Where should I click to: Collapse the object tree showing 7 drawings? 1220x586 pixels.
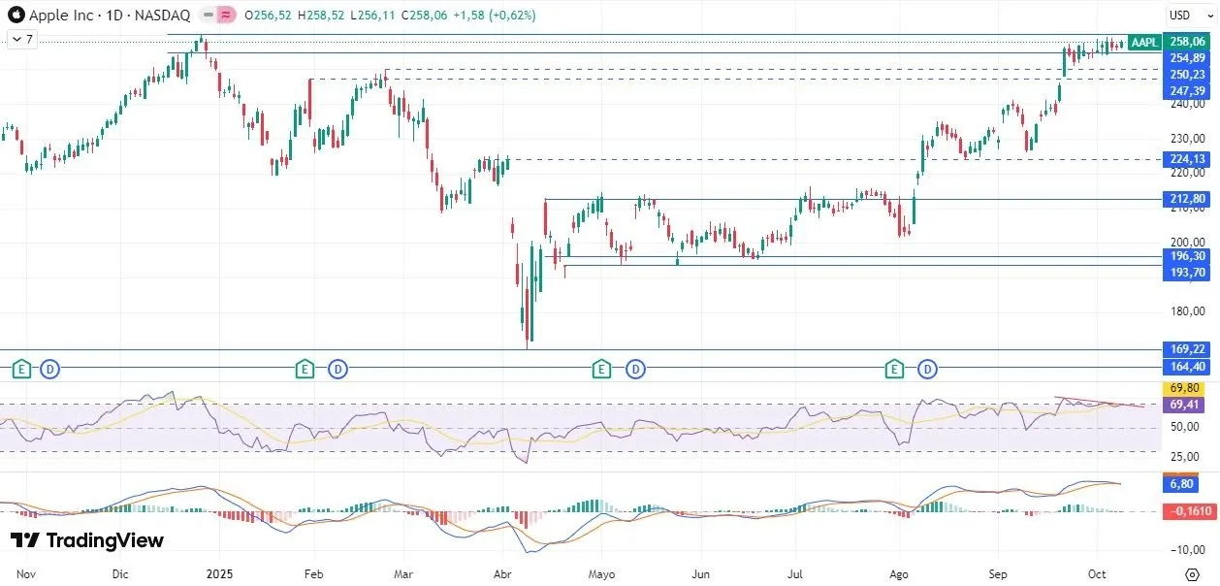[x=19, y=39]
